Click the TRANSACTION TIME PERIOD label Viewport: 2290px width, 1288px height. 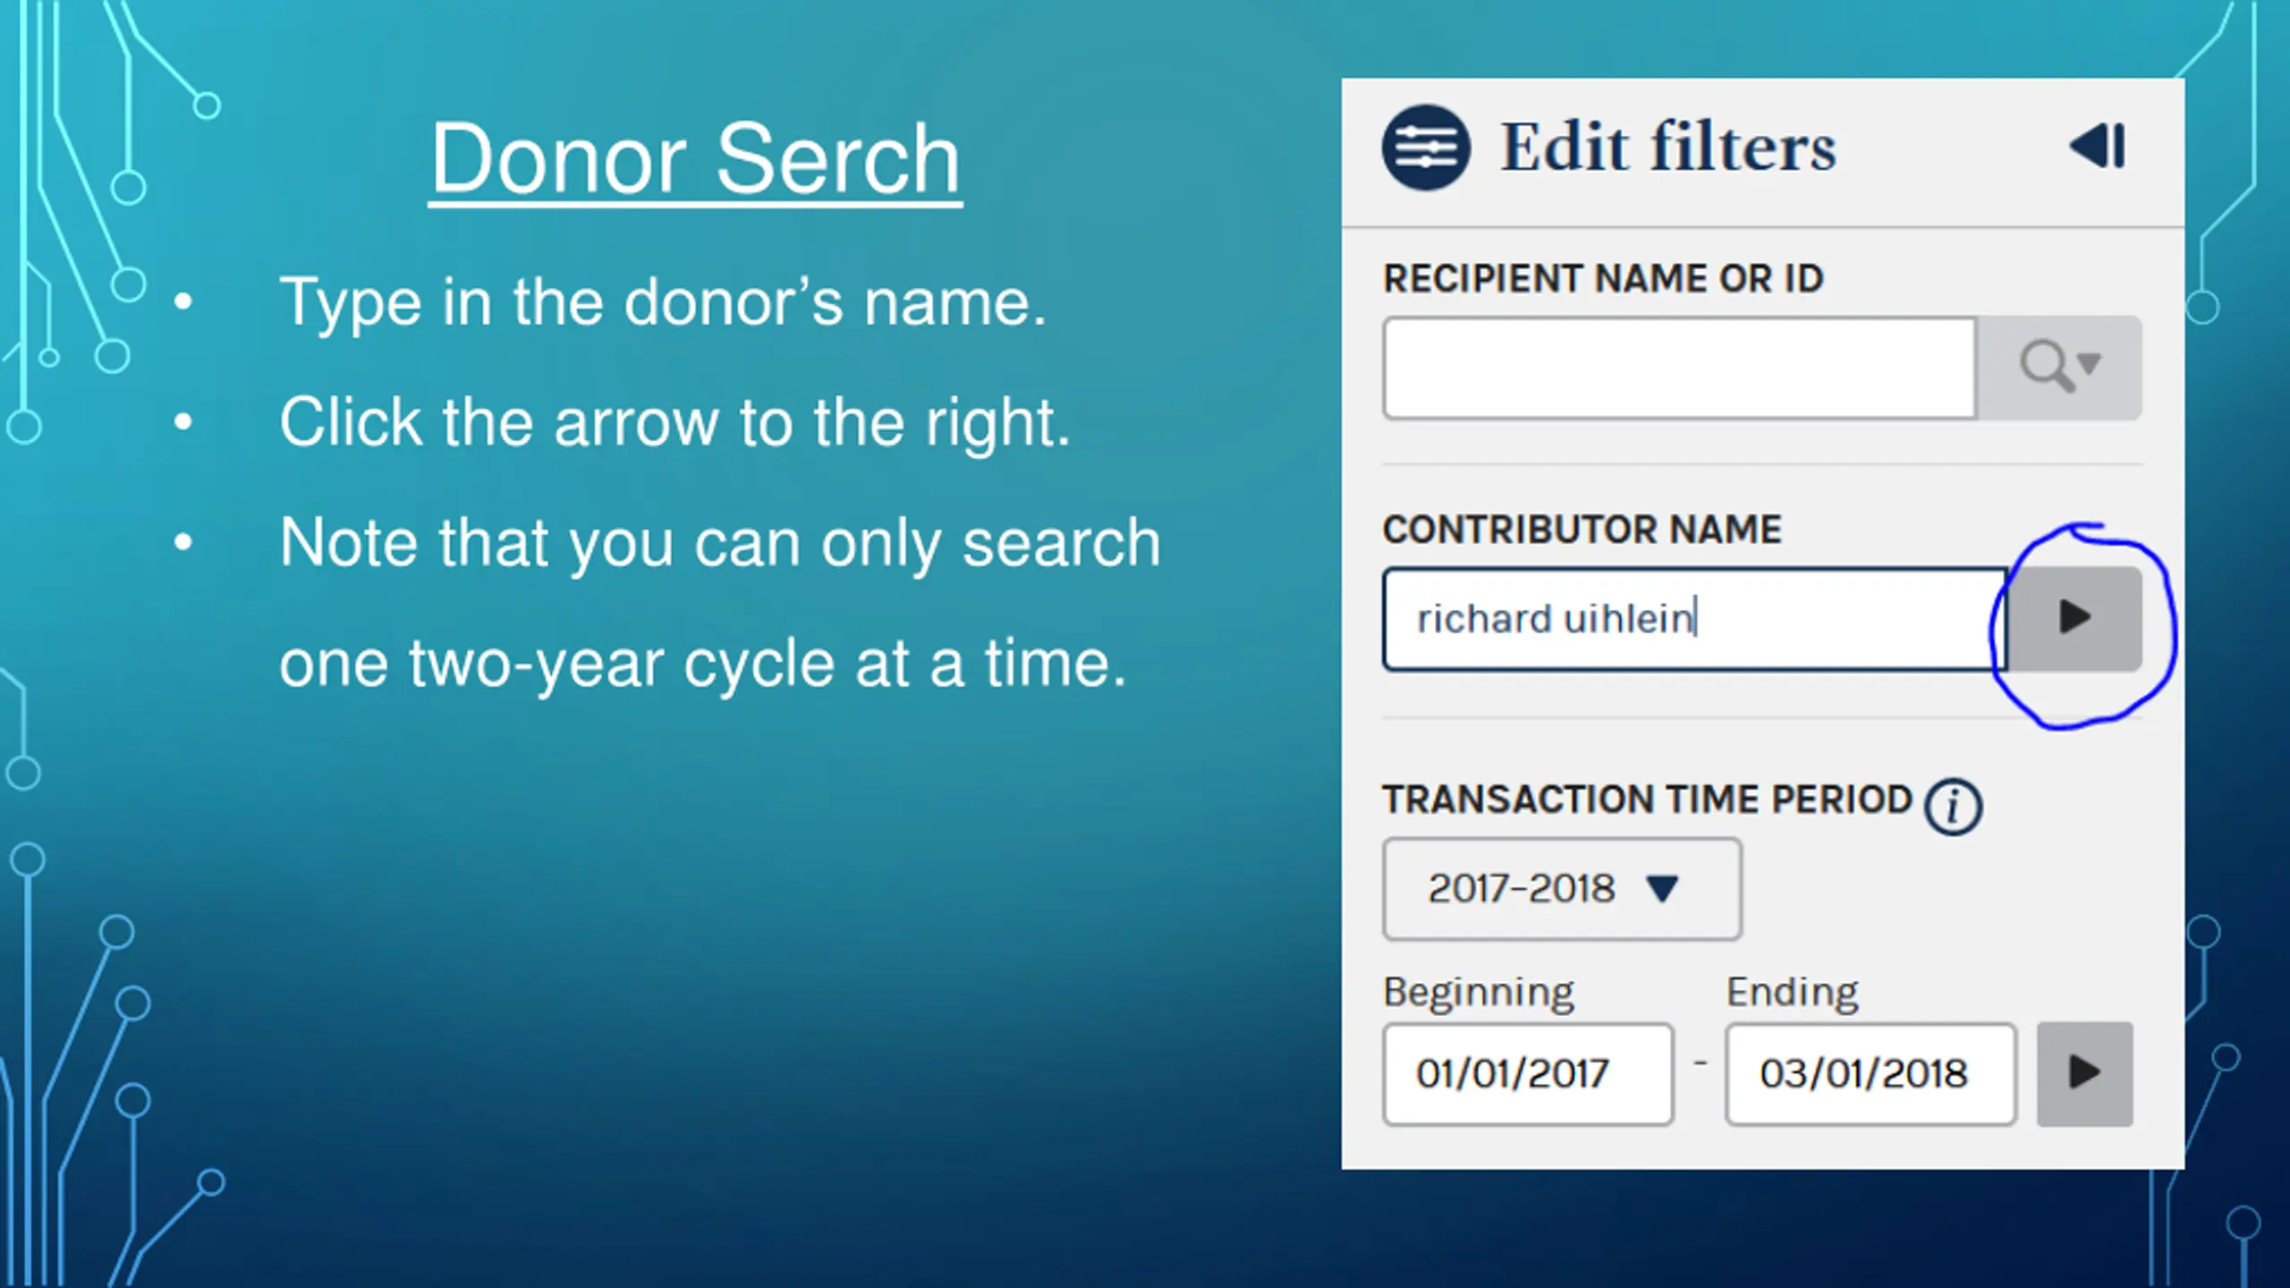[1648, 800]
